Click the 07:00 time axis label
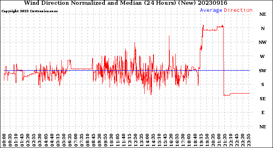Screen dimensions: 273x148 [x=76, y=140]
